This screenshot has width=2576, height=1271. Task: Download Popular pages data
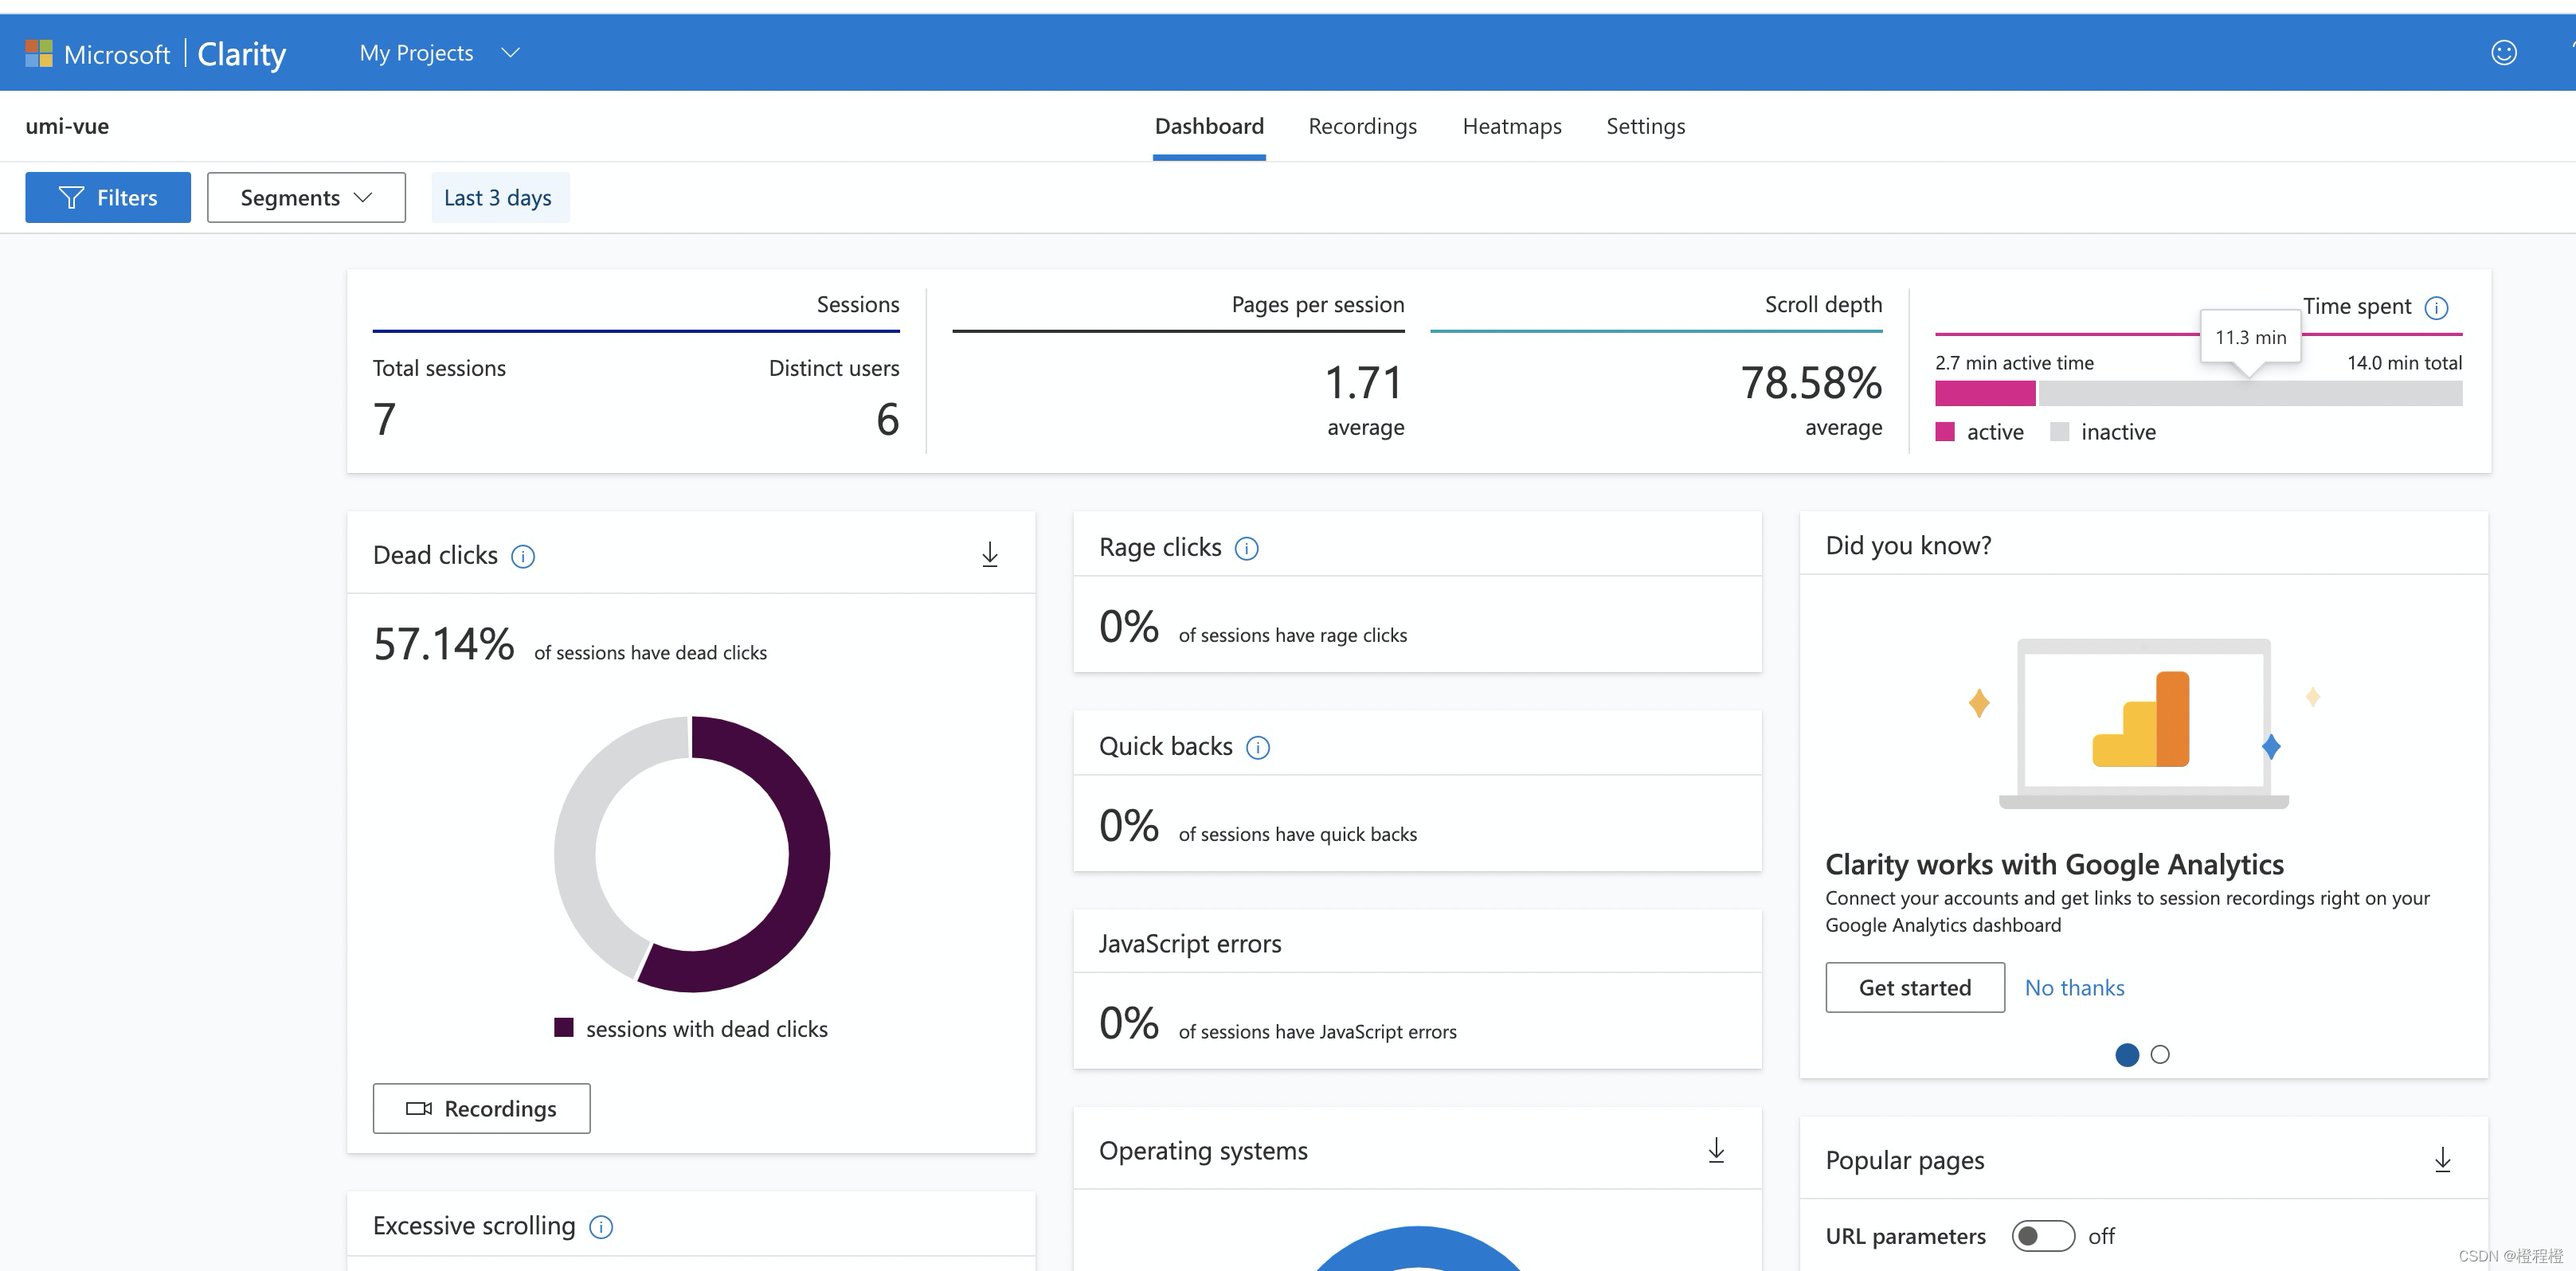(x=2442, y=1160)
